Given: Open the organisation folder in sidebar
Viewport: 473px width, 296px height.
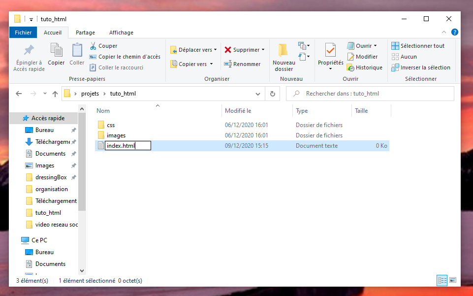Looking at the screenshot, I should [x=52, y=189].
